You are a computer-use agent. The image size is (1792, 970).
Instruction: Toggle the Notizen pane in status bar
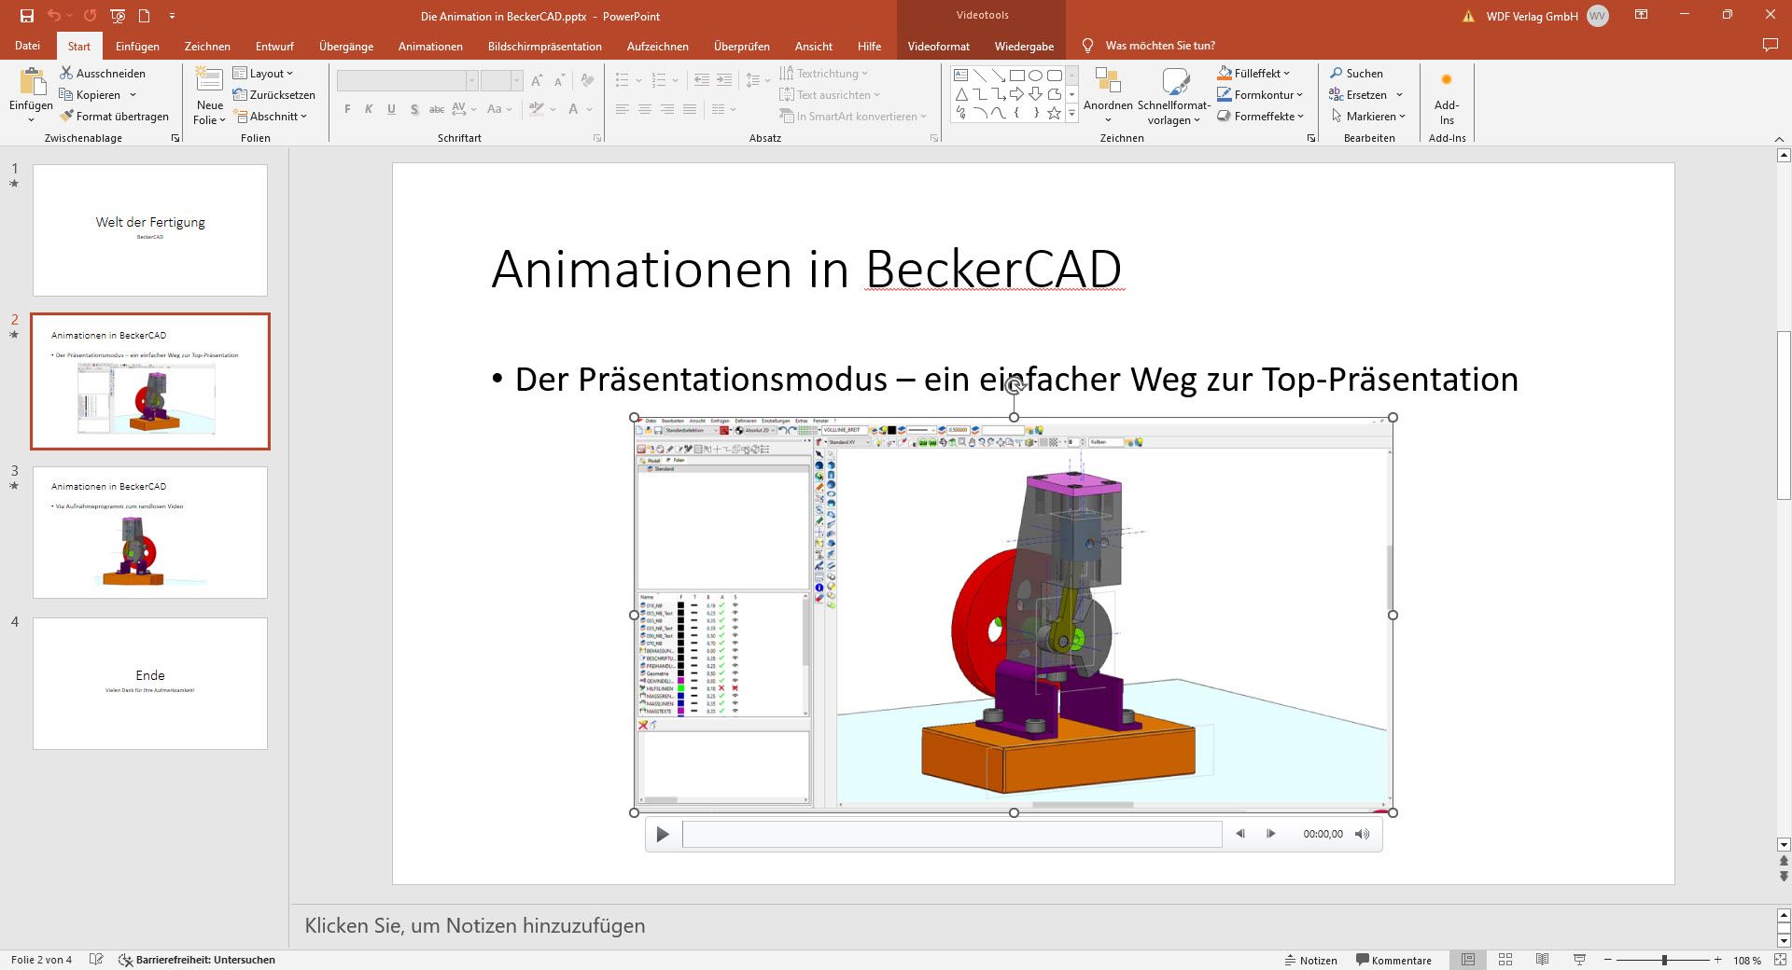coord(1310,960)
